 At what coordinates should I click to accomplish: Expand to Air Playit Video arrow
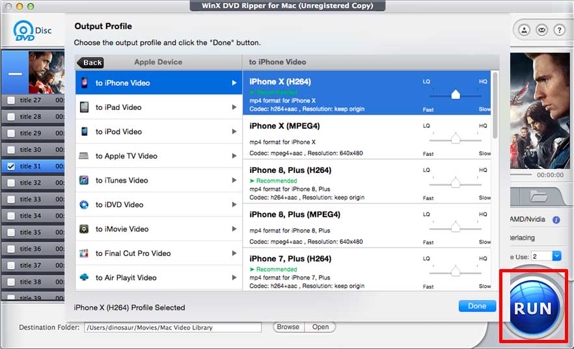(x=234, y=278)
